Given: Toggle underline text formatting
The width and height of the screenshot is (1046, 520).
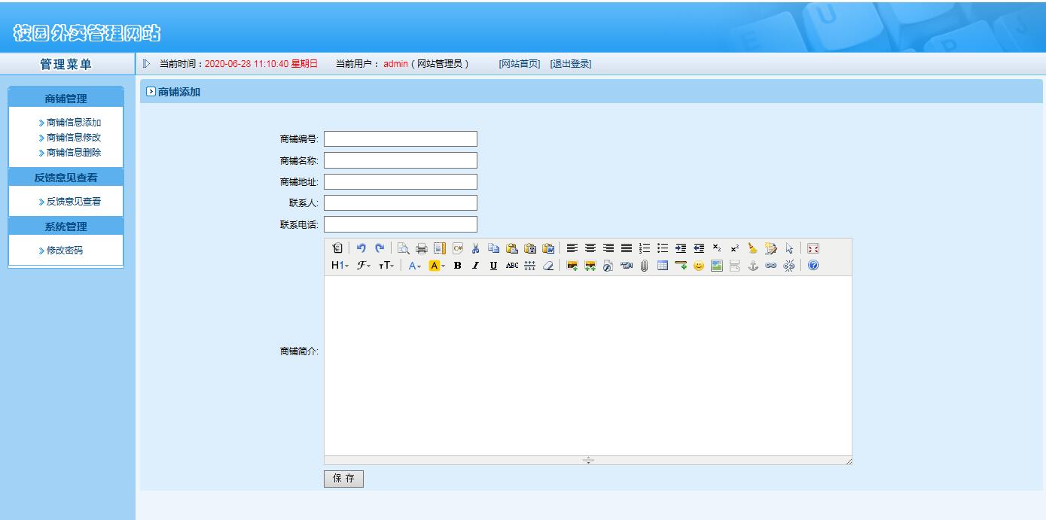Looking at the screenshot, I should [x=493, y=266].
